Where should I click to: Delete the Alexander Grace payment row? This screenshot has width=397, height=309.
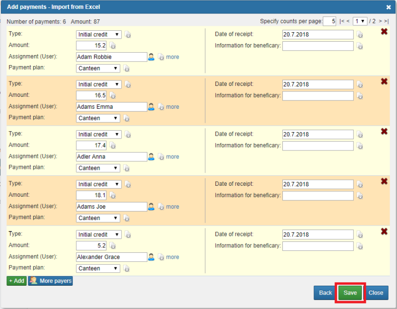pos(384,232)
